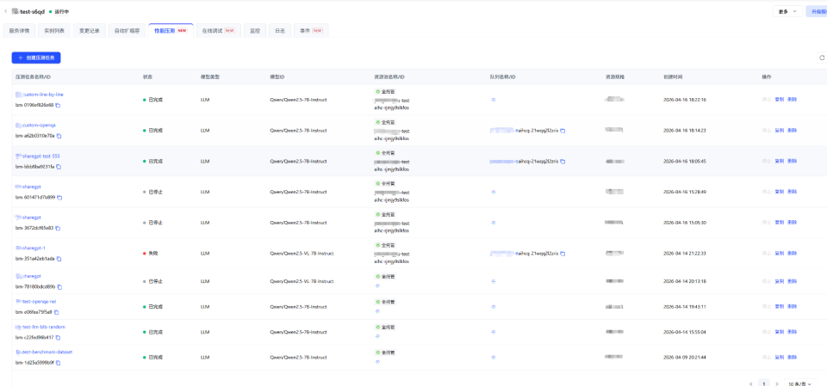Switch to the 服务详情 tab
The height and width of the screenshot is (386, 827).
(19, 31)
